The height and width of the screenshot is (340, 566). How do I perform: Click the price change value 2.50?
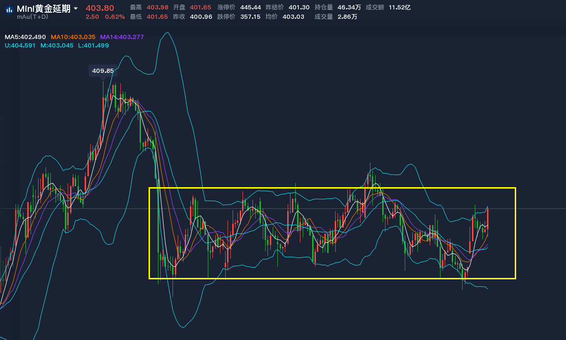92,17
